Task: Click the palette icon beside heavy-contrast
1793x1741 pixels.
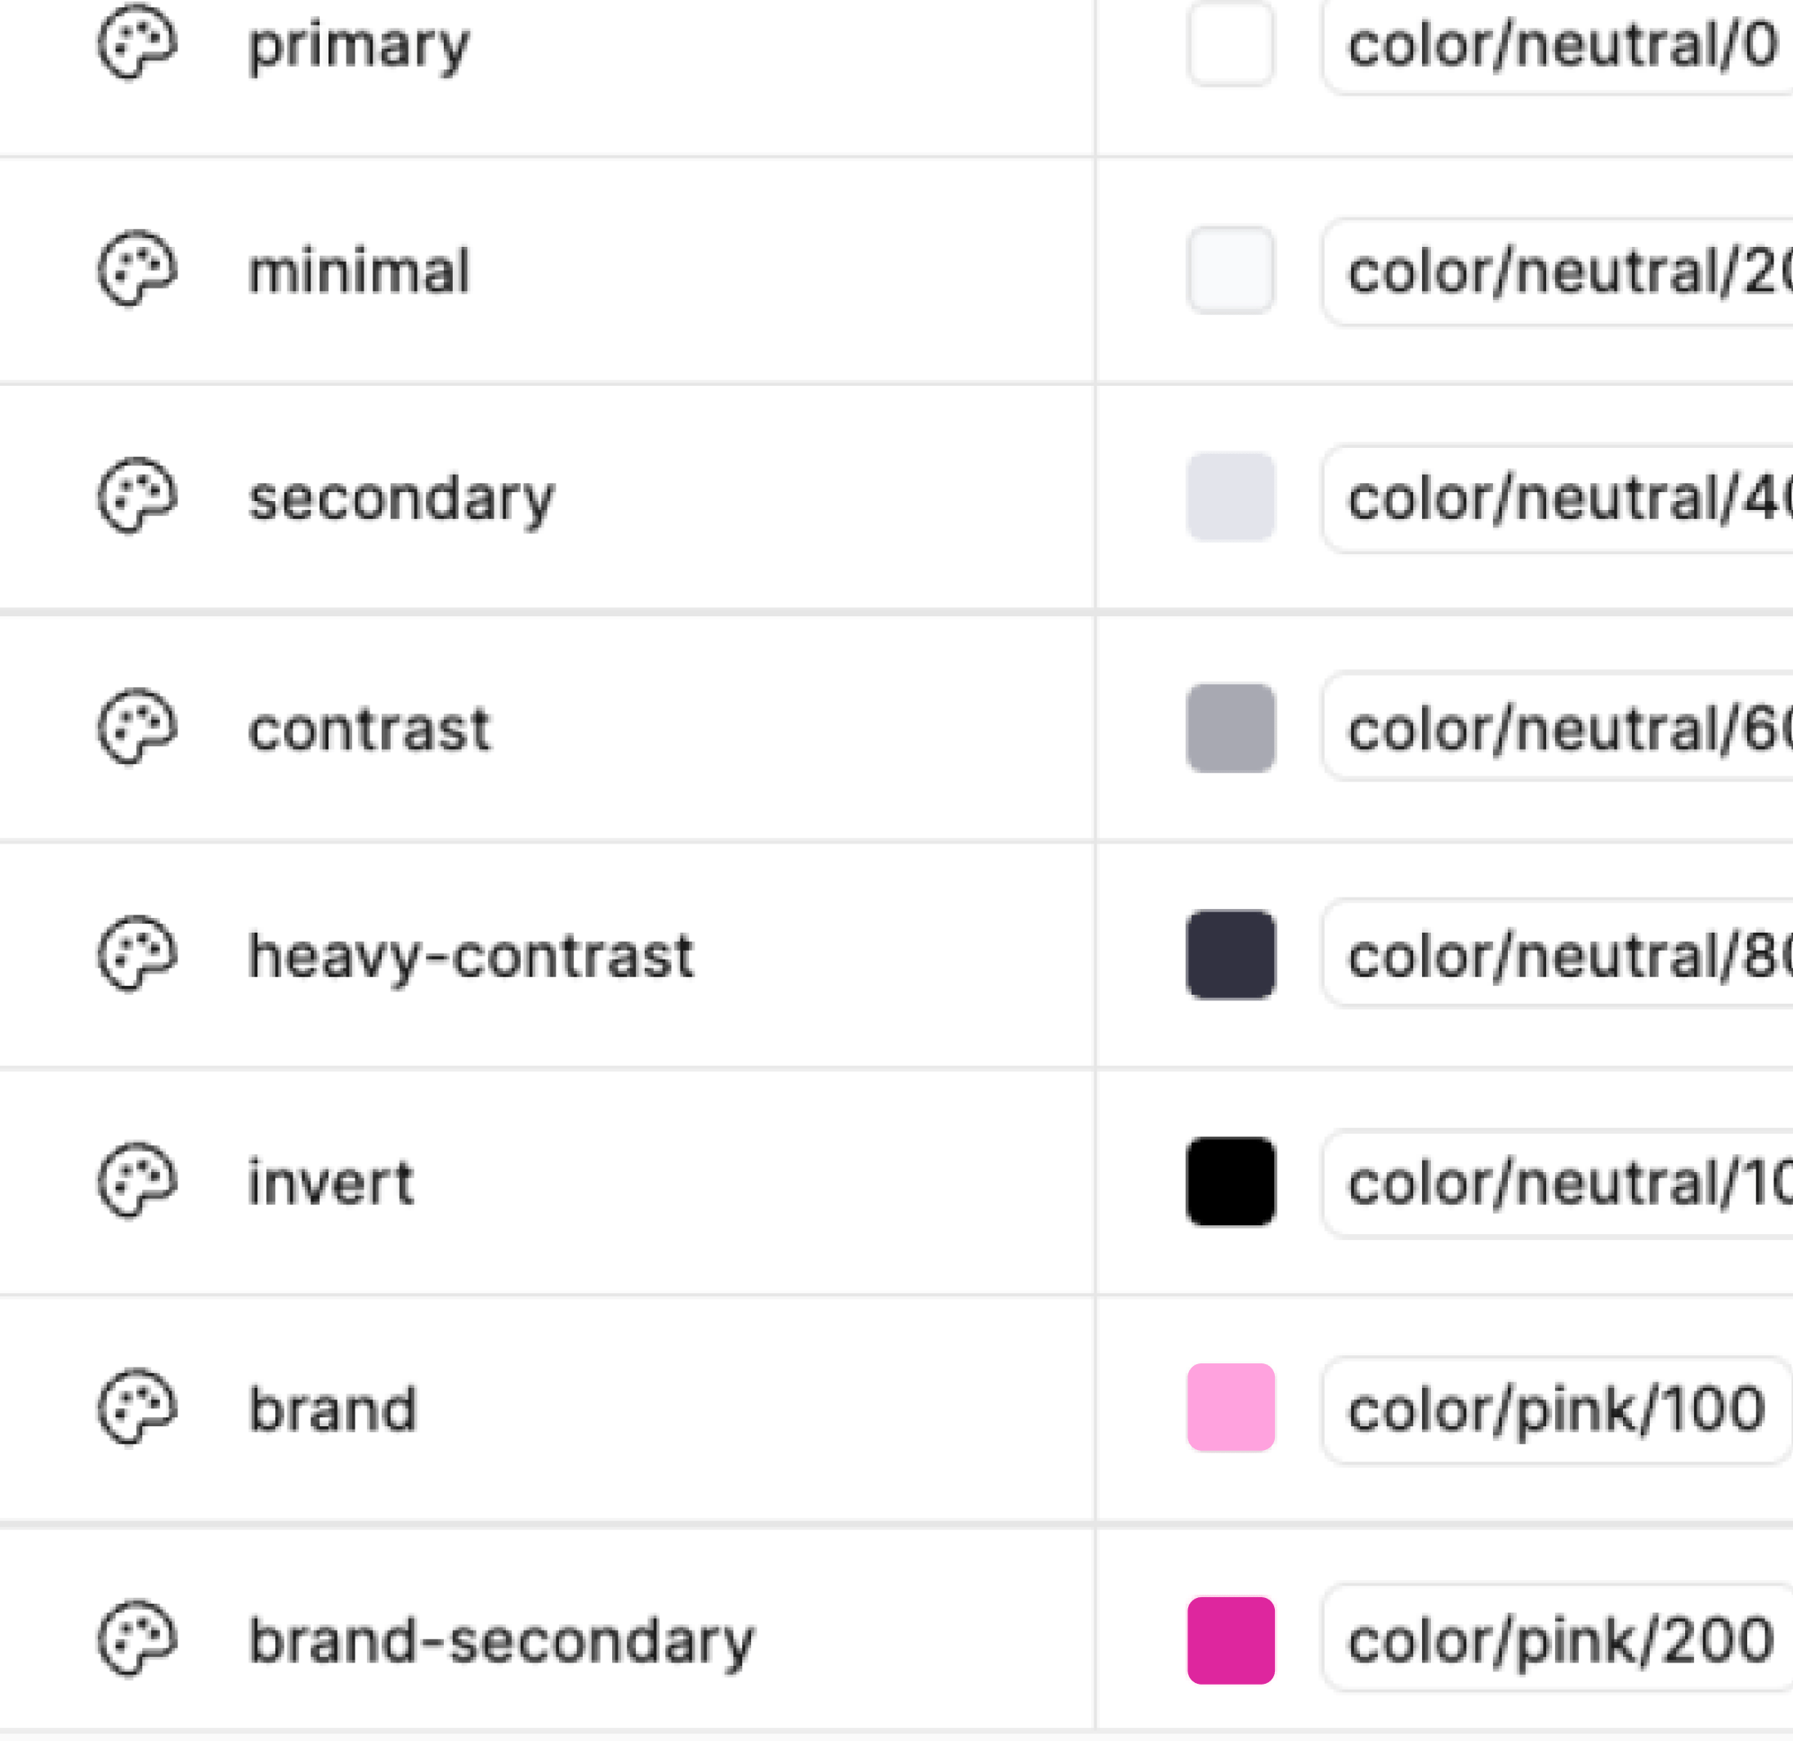Action: 137,954
